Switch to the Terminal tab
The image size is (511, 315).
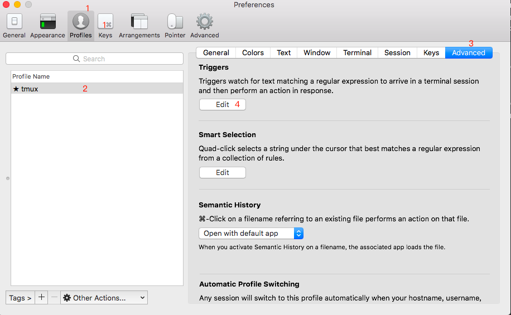[357, 53]
